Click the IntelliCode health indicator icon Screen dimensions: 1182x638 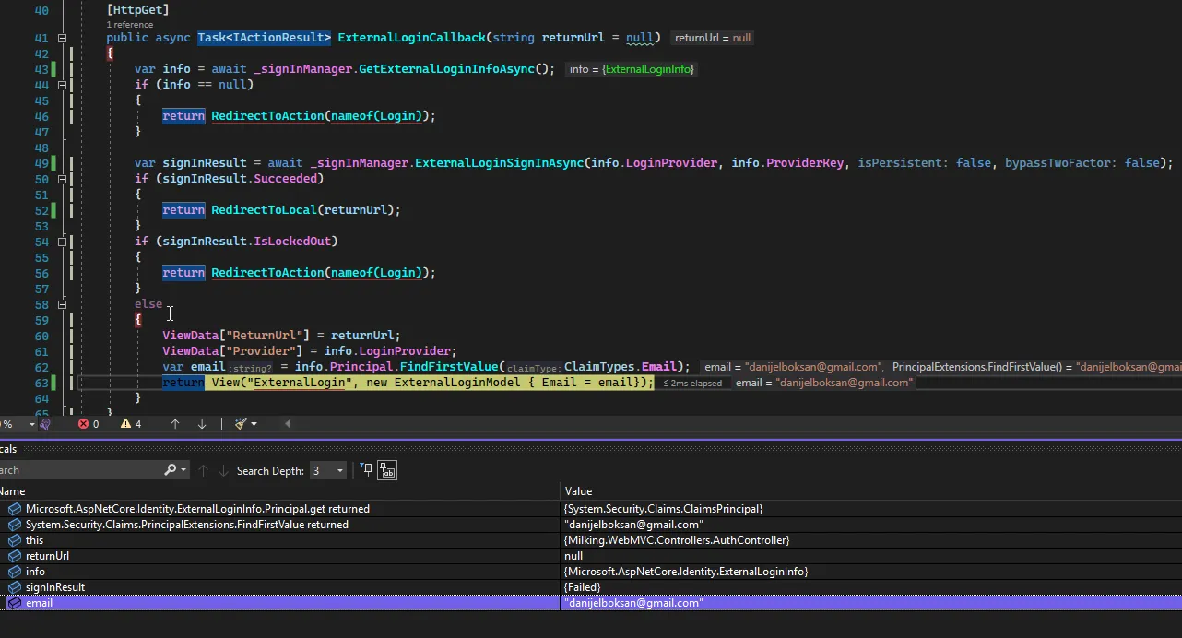pos(45,424)
